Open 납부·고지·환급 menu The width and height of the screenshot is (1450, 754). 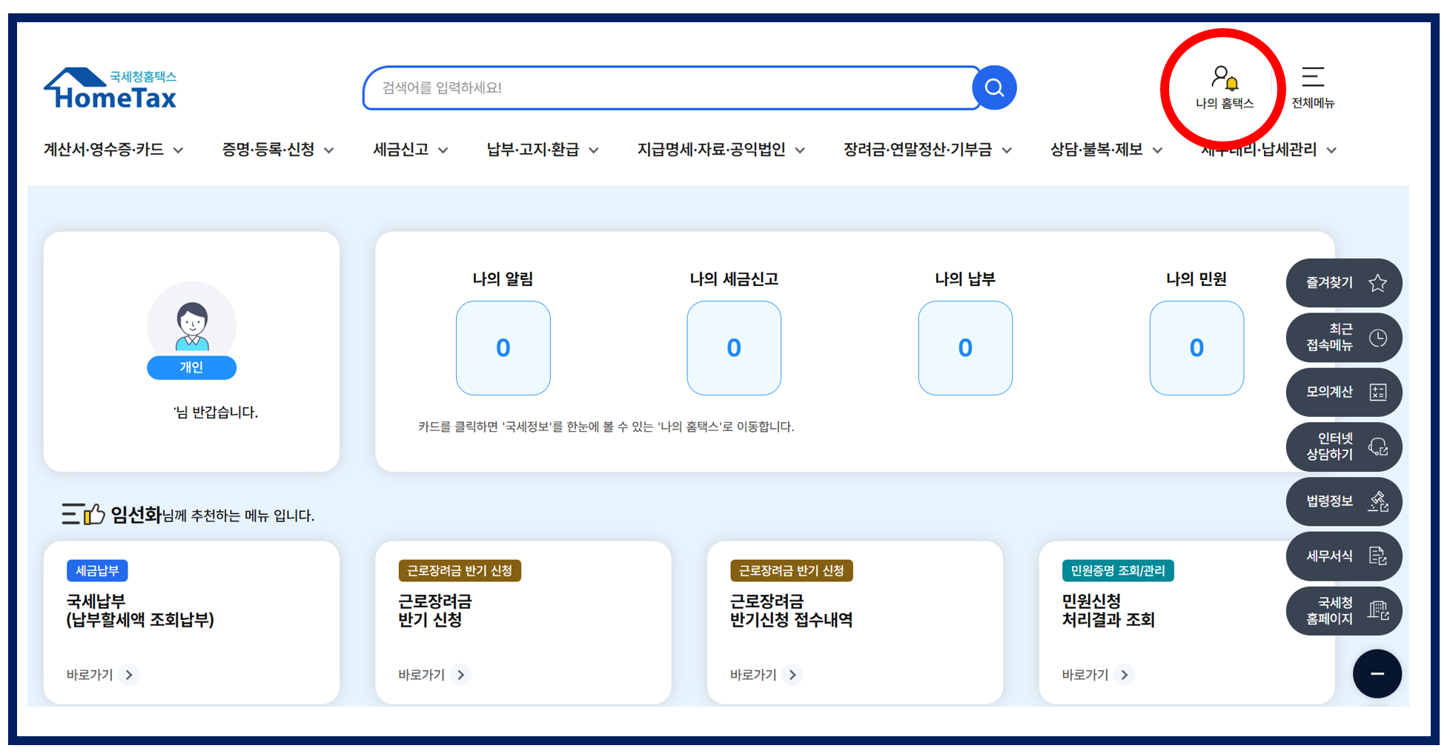pyautogui.click(x=533, y=150)
